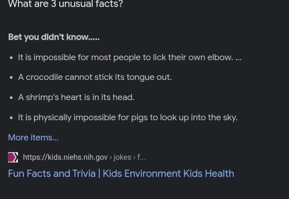Image resolution: width=289 pixels, height=199 pixels.
Task: Click the word unusual in the question
Action: (x=76, y=4)
